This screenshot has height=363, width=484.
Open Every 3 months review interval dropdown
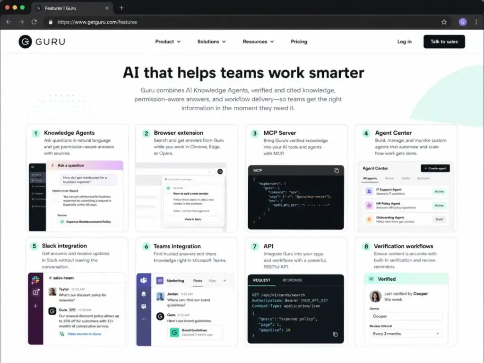click(406, 334)
